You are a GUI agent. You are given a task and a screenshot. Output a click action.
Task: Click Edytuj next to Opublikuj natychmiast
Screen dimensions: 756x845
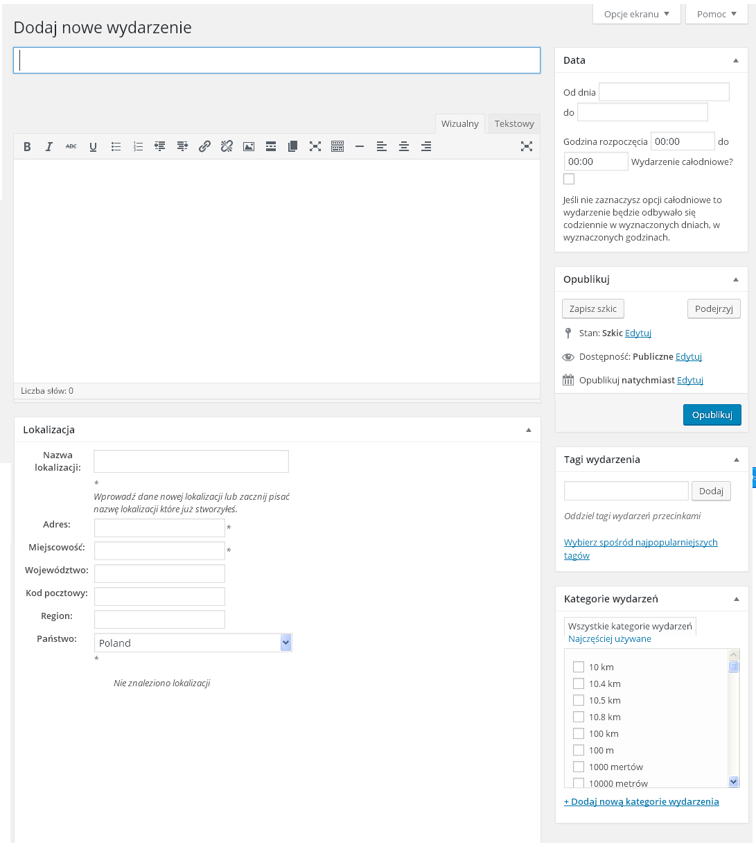pyautogui.click(x=690, y=381)
